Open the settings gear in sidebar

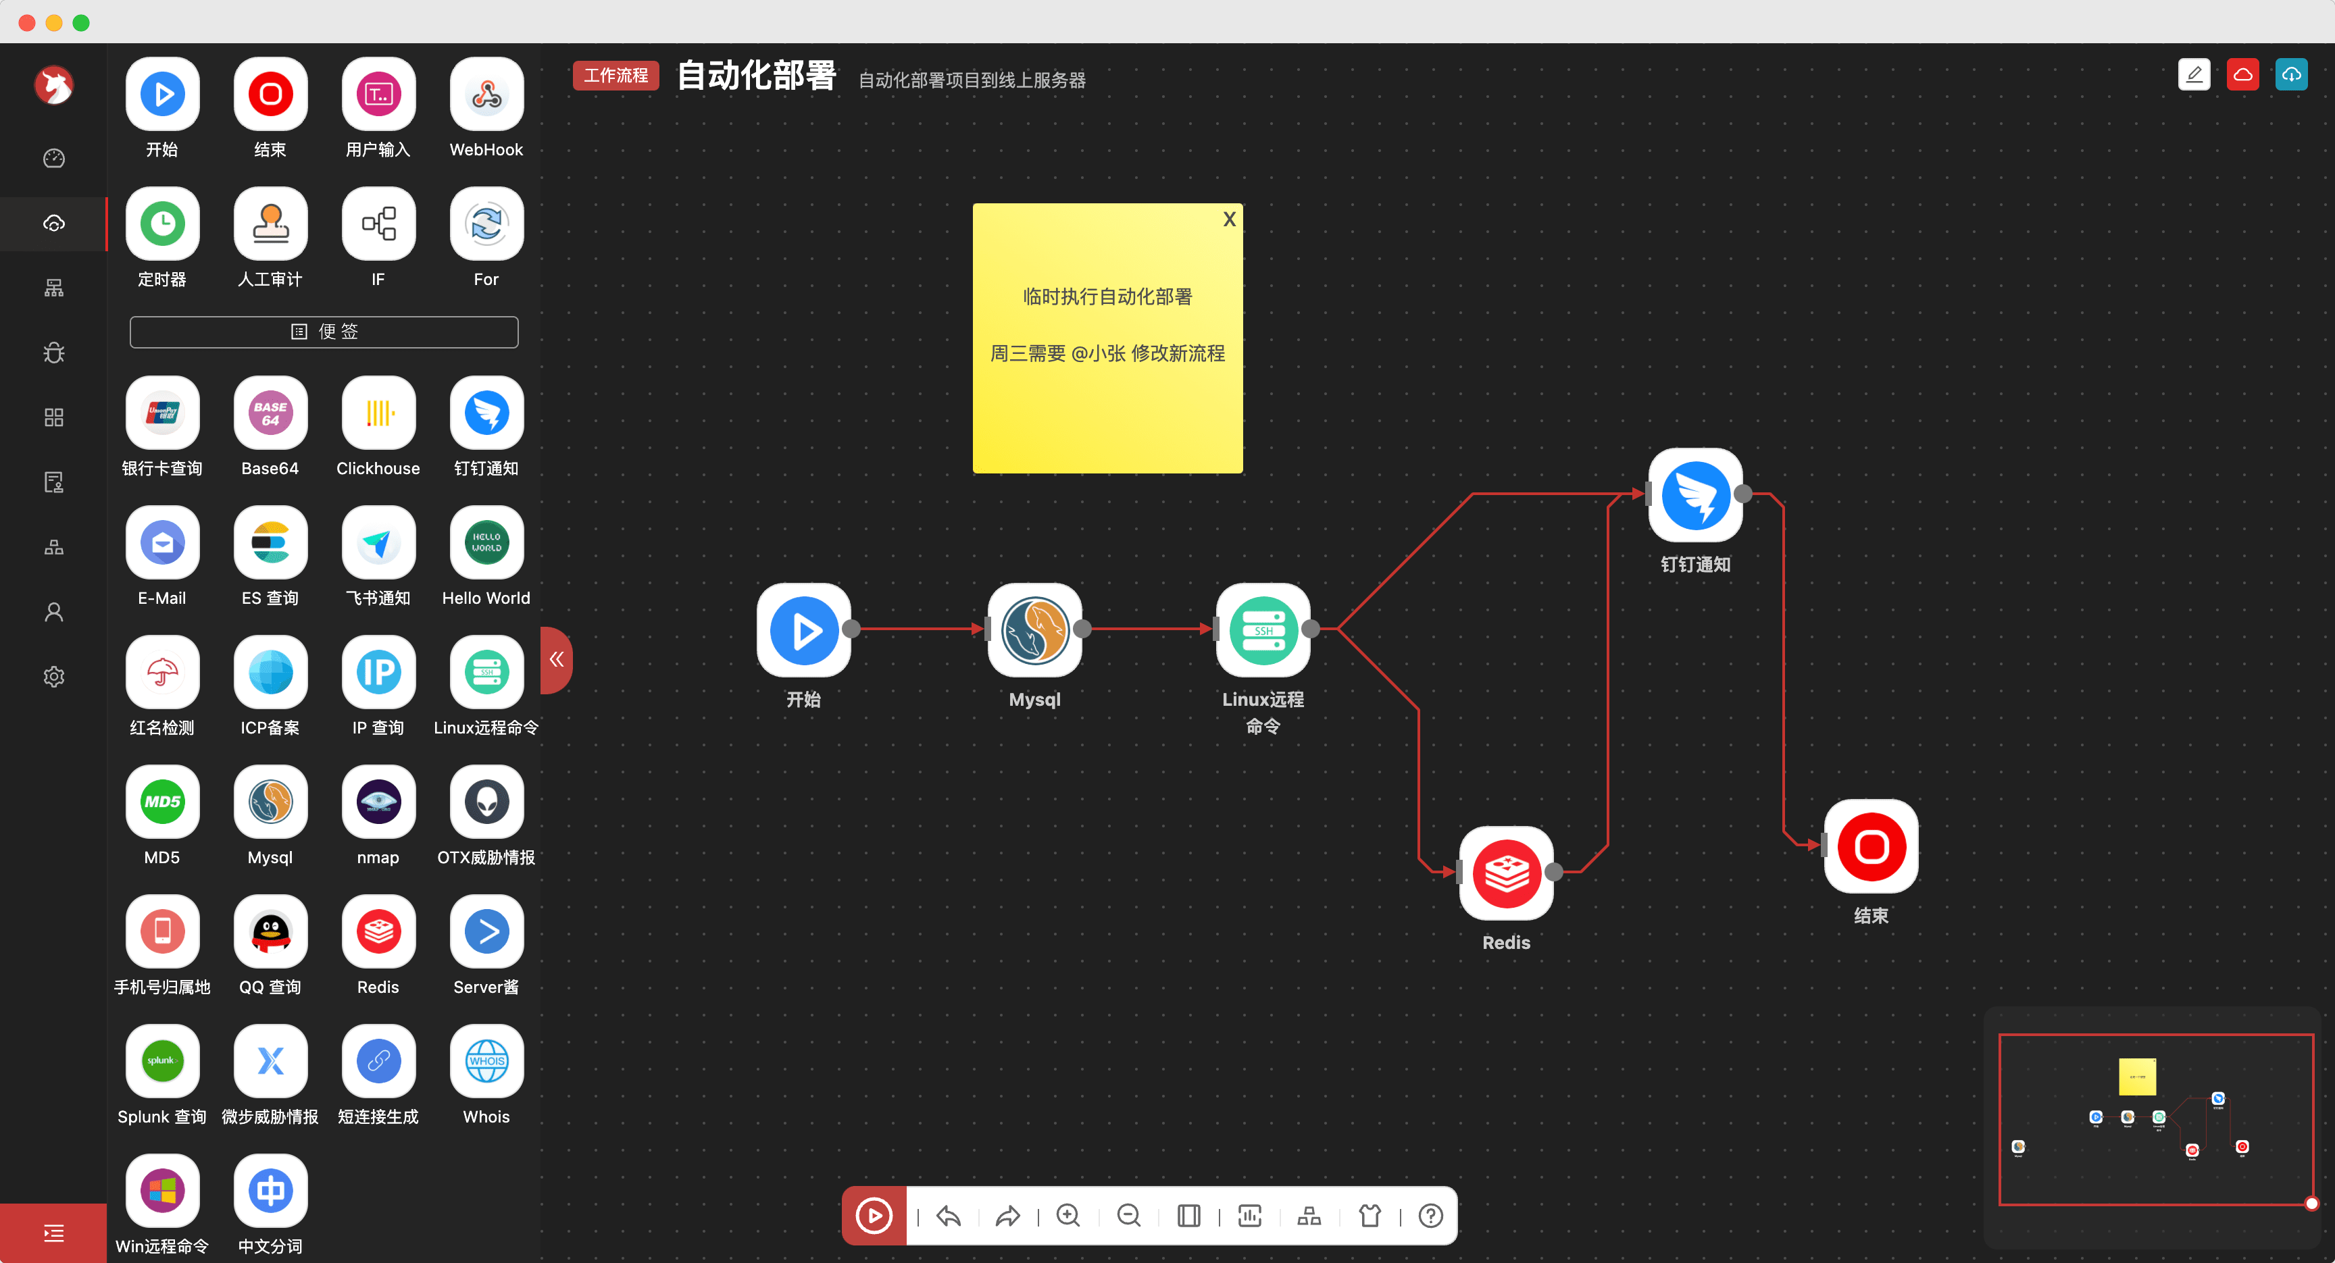(x=53, y=677)
